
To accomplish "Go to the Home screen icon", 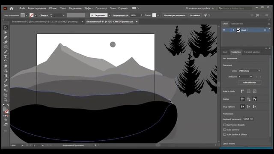I will pos(12,8).
